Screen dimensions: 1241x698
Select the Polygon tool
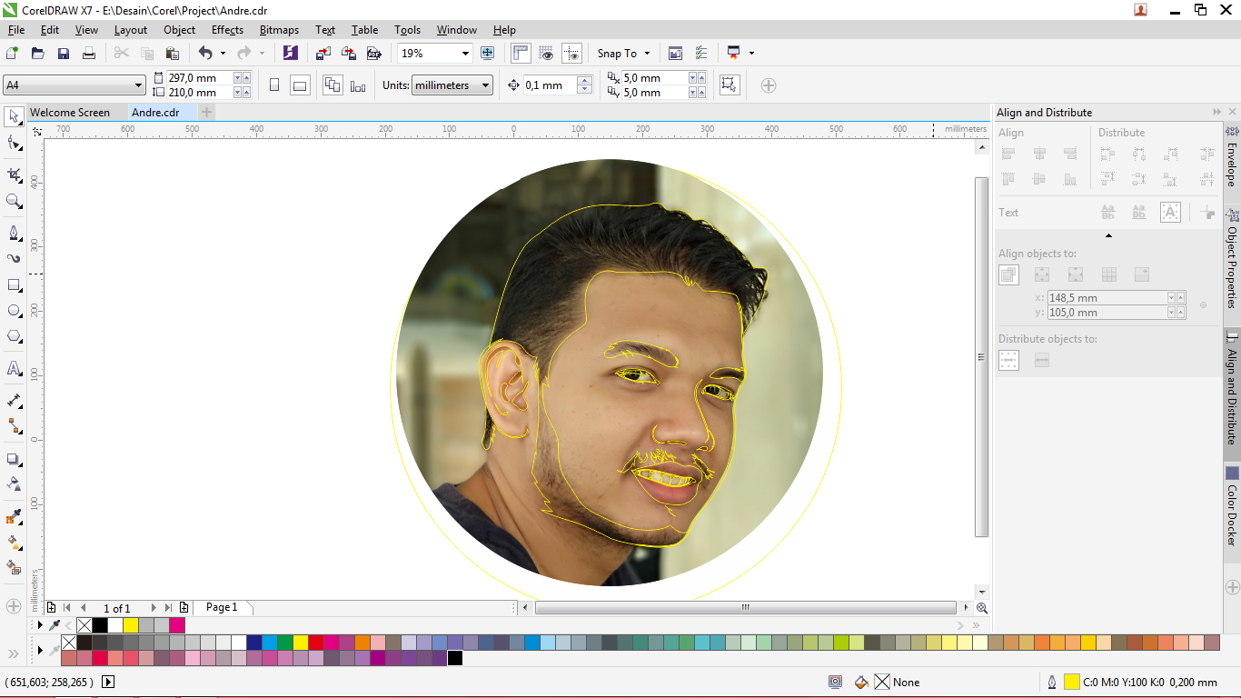[14, 335]
